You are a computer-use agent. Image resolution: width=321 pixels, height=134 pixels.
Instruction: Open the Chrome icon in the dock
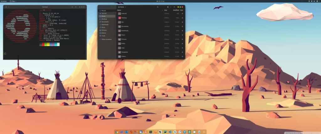pos(117,132)
